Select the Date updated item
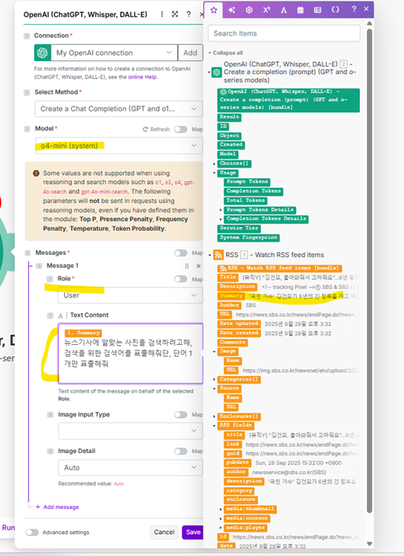The image size is (404, 556). coord(239,324)
